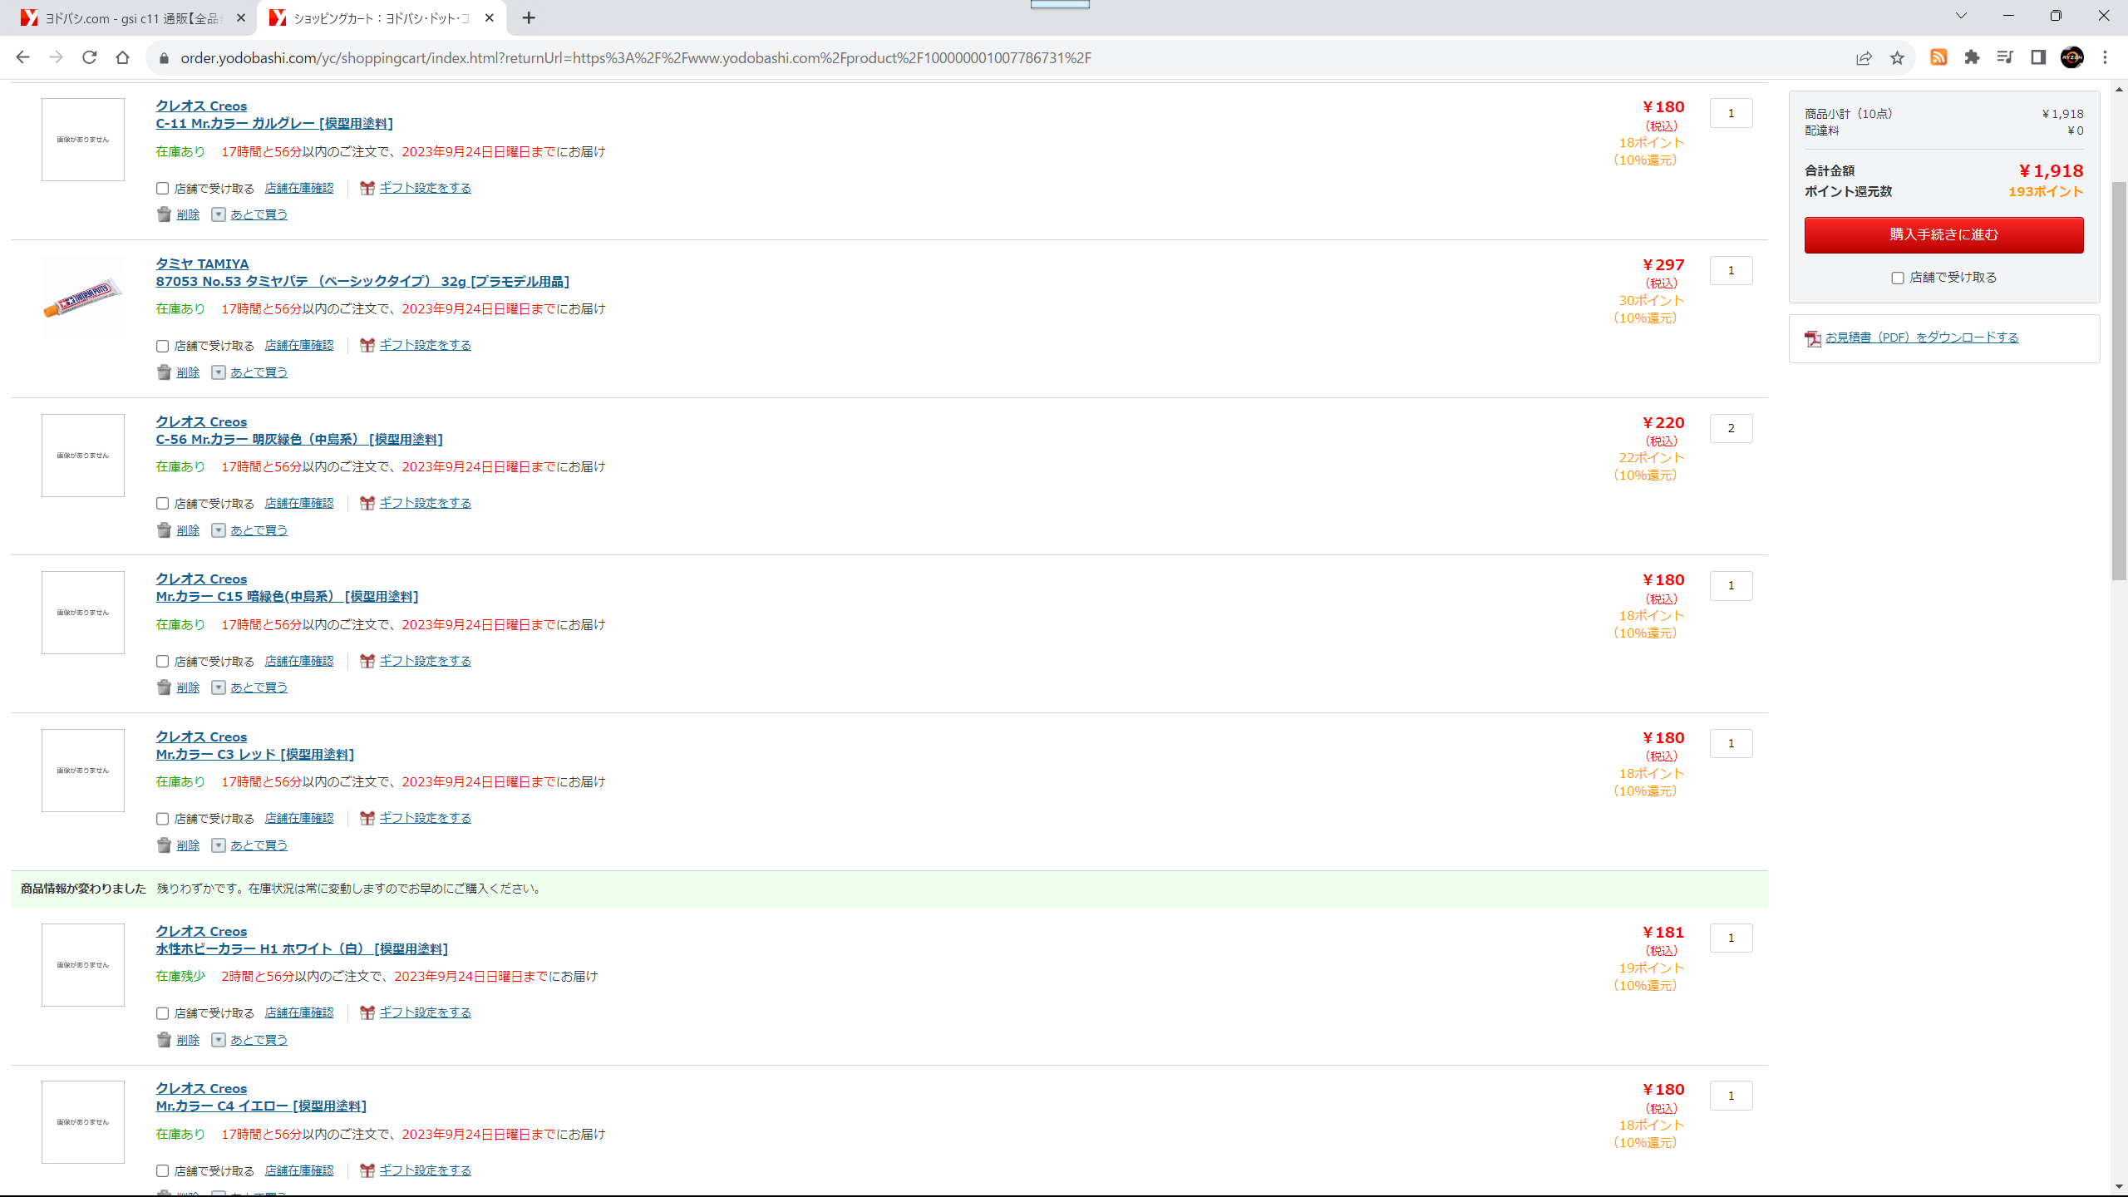This screenshot has width=2128, height=1197.
Task: Click the gift icon for C3 レッド
Action: click(x=367, y=818)
